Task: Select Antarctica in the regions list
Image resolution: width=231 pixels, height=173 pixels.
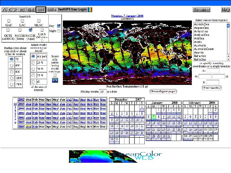Action: click(x=201, y=31)
